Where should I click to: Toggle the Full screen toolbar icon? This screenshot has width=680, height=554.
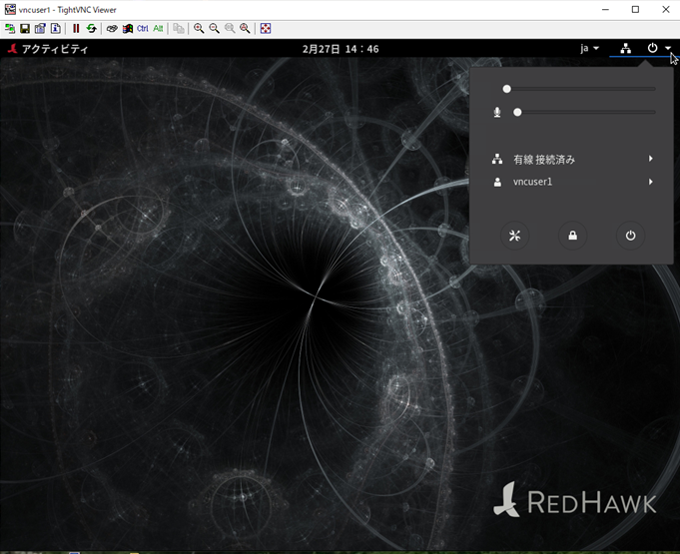(266, 29)
